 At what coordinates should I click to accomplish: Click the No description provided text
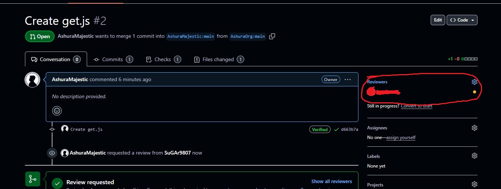tap(79, 96)
